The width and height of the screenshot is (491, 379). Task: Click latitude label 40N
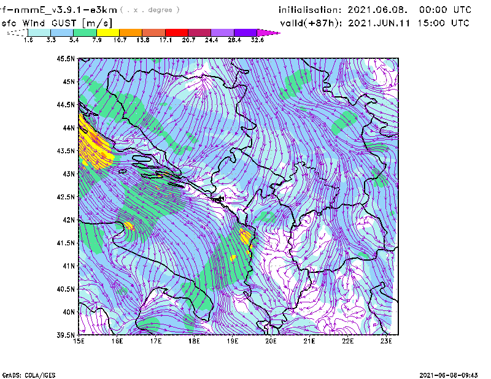[x=69, y=312]
